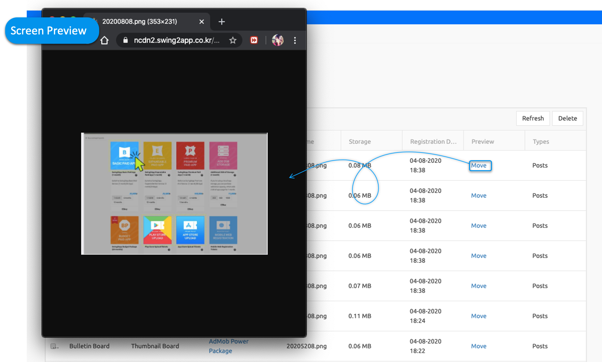Image resolution: width=602 pixels, height=362 pixels.
Task: Close the 20200808.png tab
Action: pos(202,22)
